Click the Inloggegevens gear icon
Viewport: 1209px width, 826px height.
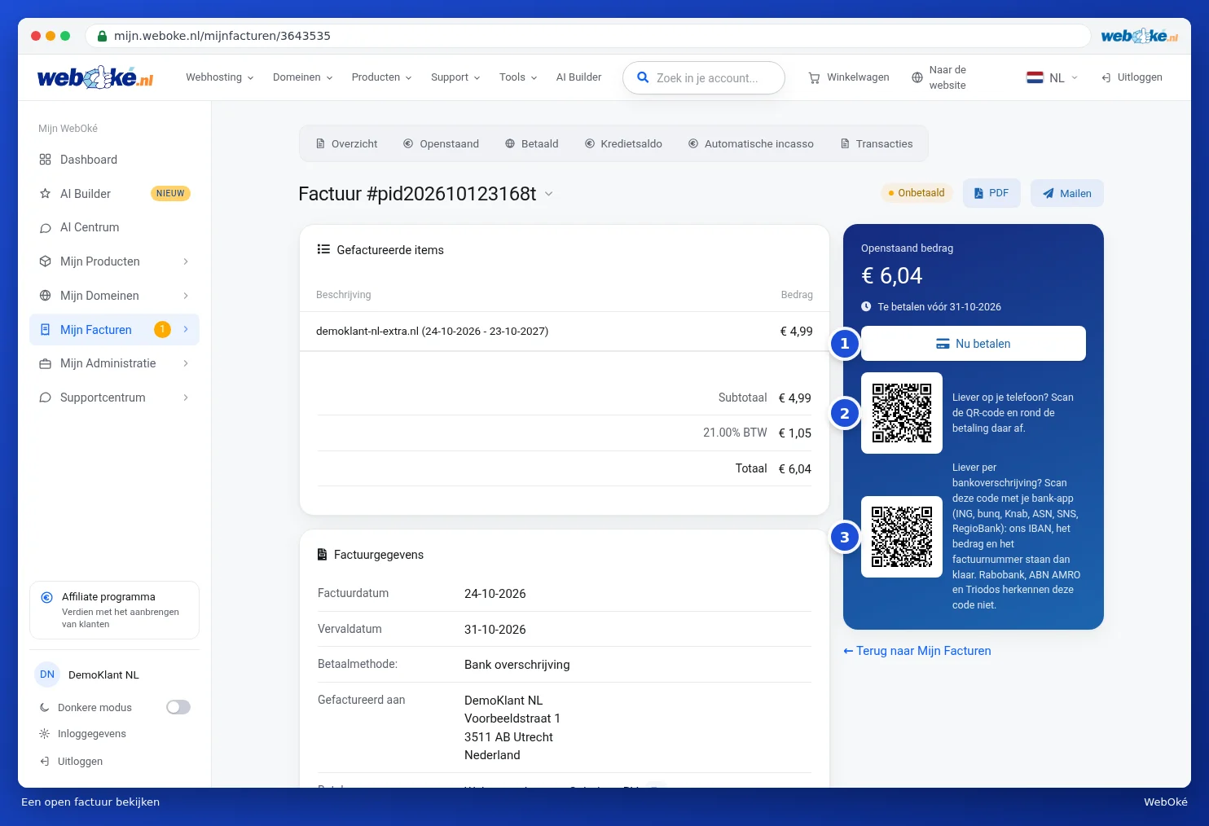click(45, 734)
